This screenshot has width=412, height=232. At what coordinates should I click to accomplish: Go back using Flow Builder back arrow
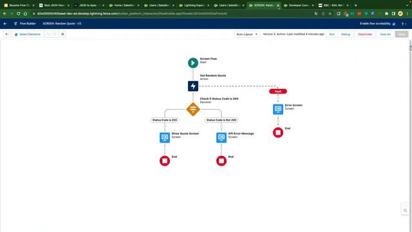pyautogui.click(x=5, y=24)
